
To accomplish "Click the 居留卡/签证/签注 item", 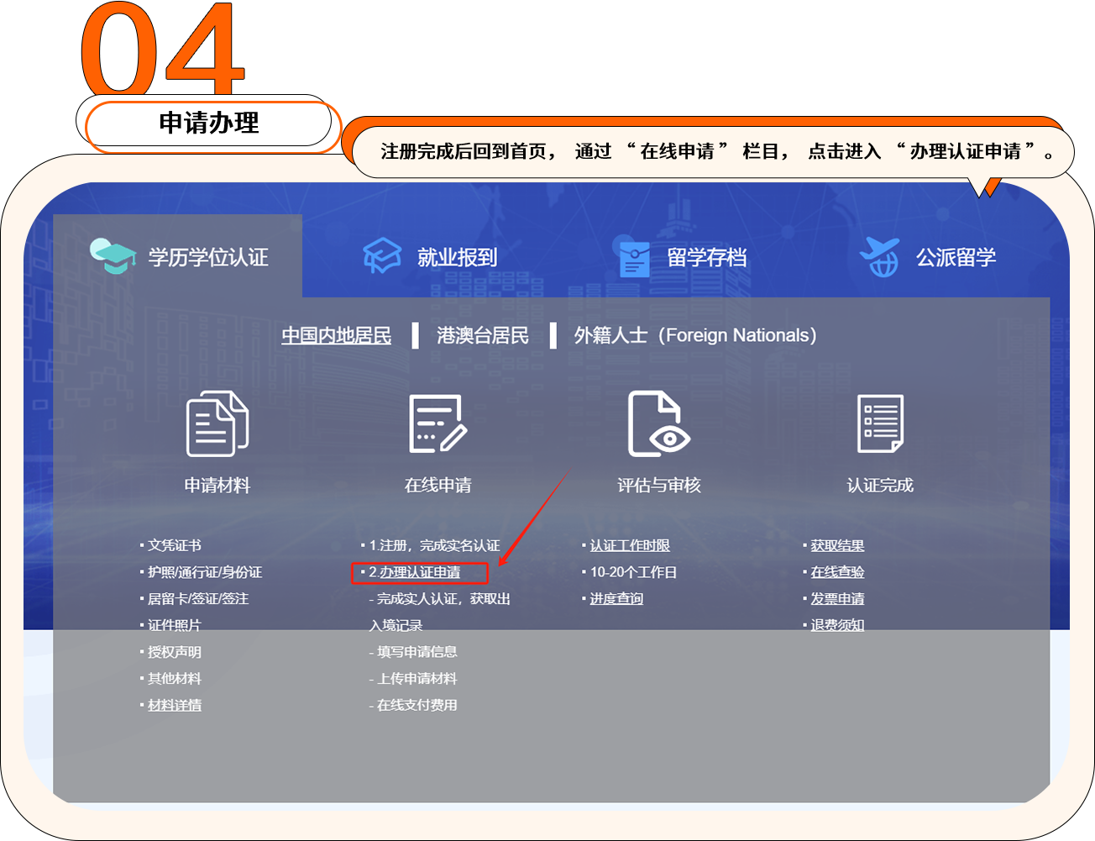I will (x=198, y=598).
